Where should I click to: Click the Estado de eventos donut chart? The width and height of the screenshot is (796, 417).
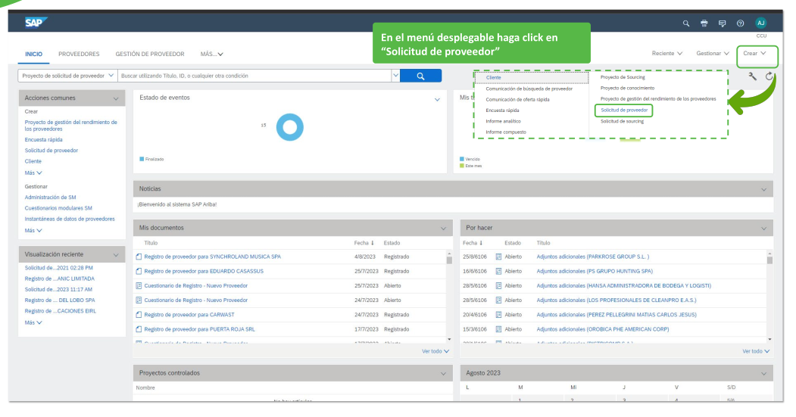290,127
